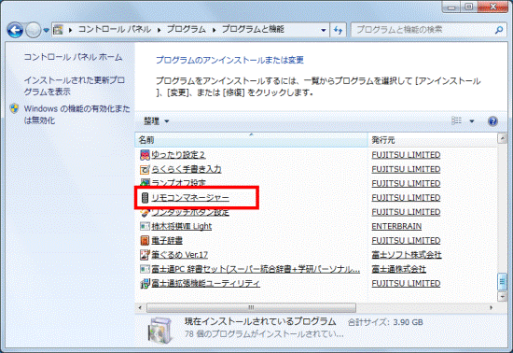Select 筆ぐるめ Ver.17 entry
513x353 pixels.
180,255
